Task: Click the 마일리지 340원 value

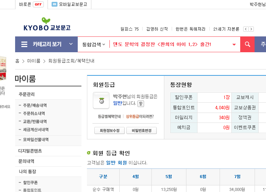Action: [224, 117]
